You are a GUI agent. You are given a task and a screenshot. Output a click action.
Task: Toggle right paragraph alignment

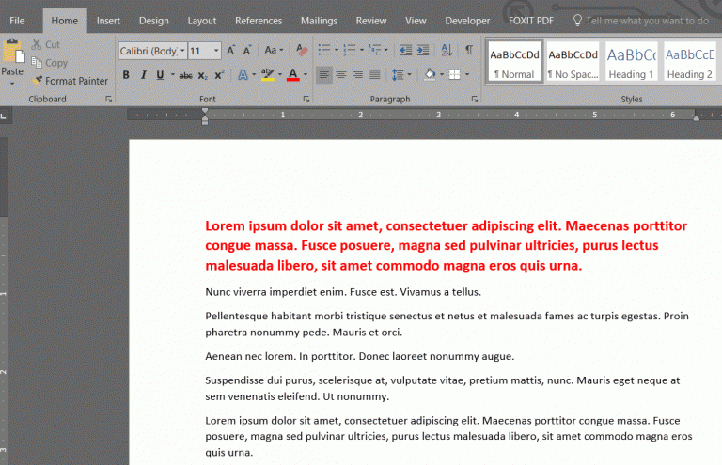[x=358, y=74]
